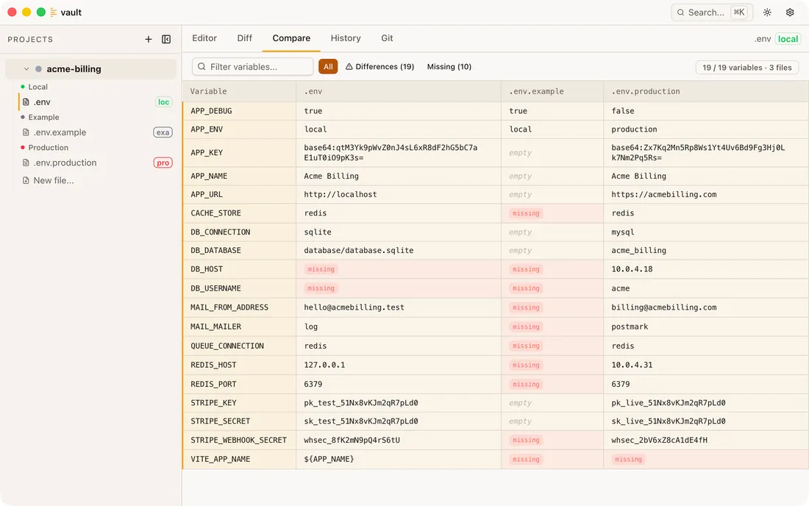Toggle light/dark theme sun icon

(x=767, y=13)
